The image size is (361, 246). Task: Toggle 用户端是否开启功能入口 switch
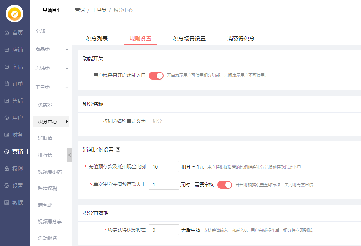pos(156,75)
